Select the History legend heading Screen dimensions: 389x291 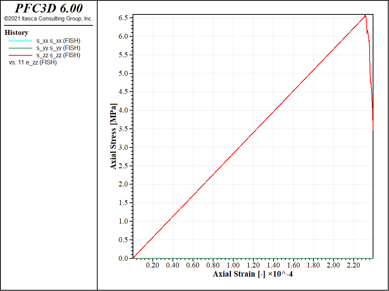coord(16,33)
